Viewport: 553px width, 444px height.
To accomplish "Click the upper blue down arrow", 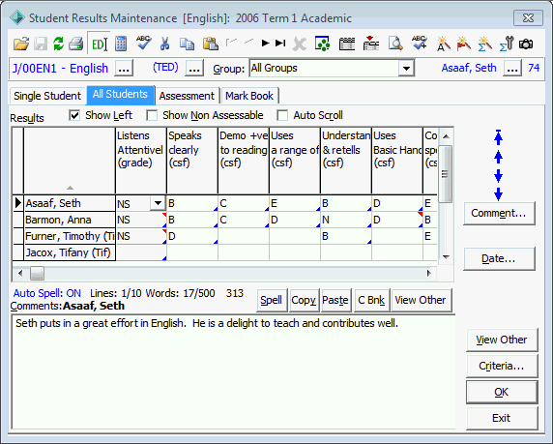I will [x=498, y=175].
